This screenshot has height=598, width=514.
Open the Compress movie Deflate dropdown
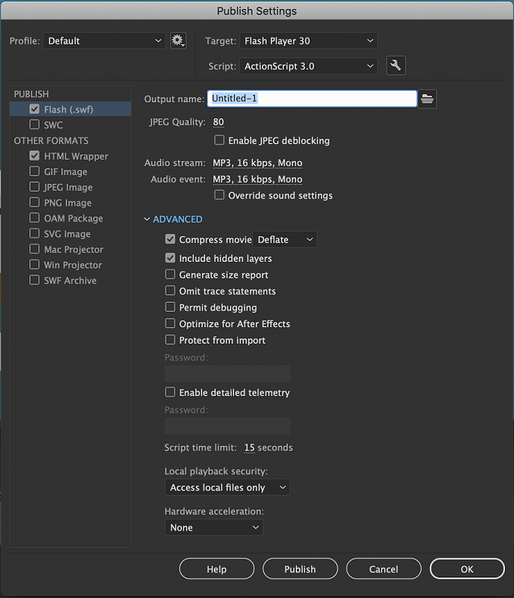pos(285,240)
